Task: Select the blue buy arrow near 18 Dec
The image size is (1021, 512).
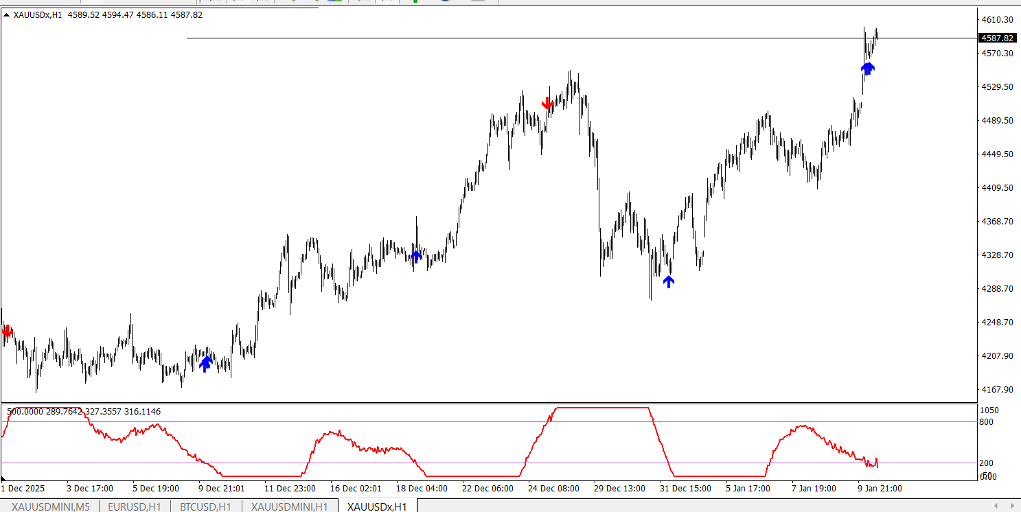Action: point(415,257)
